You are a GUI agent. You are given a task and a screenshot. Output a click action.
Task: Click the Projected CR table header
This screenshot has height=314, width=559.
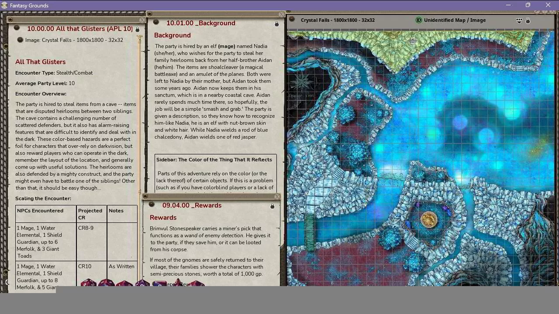92,214
